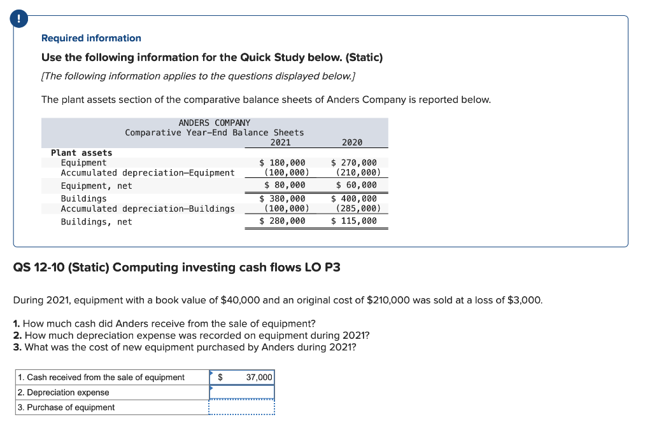Click the empty Depreciation expense answer field
The height and width of the screenshot is (424, 652).
(241, 392)
